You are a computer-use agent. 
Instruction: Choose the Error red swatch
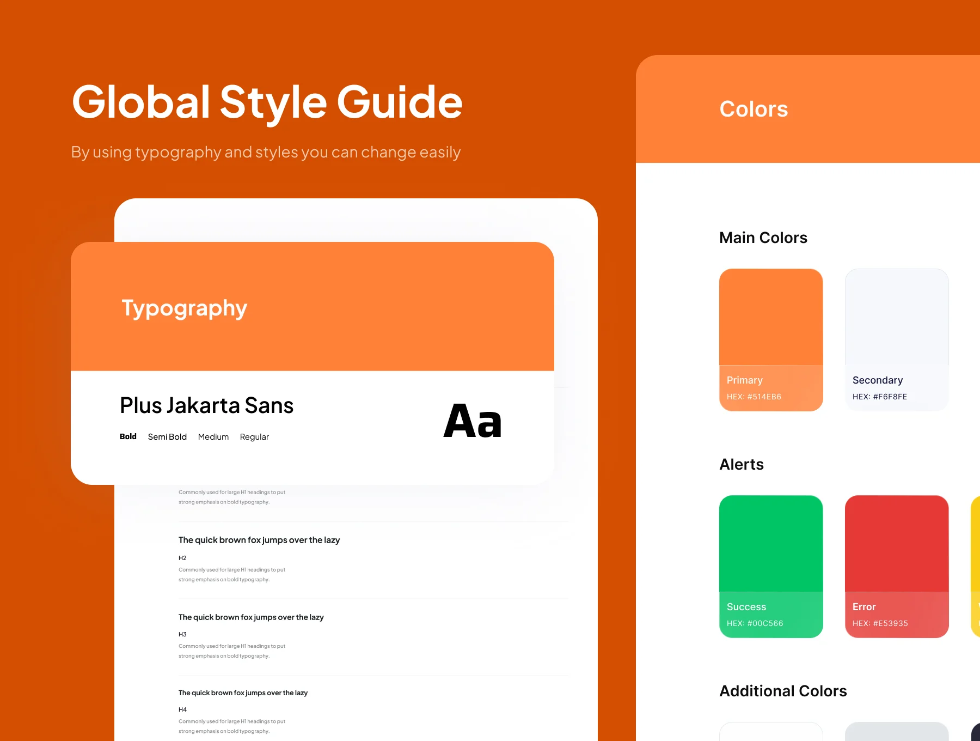point(897,566)
